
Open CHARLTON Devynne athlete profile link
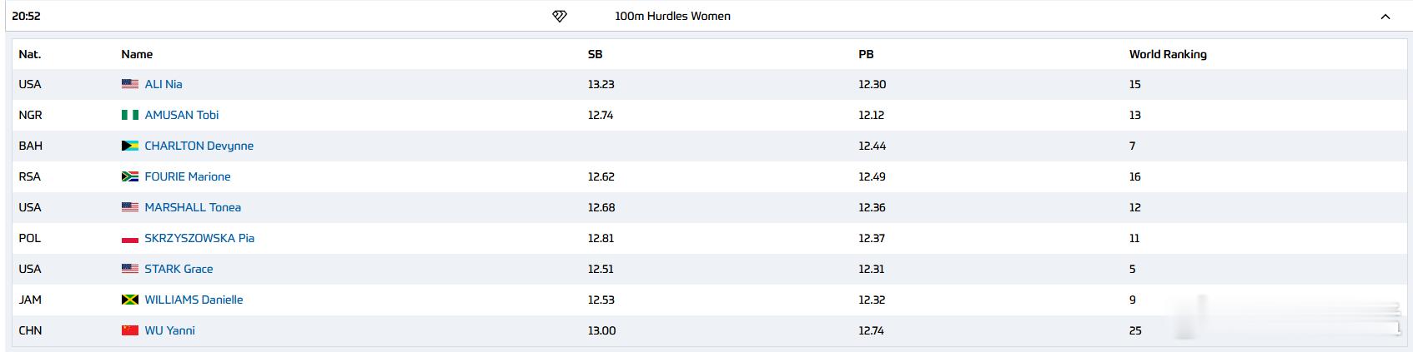pyautogui.click(x=199, y=146)
